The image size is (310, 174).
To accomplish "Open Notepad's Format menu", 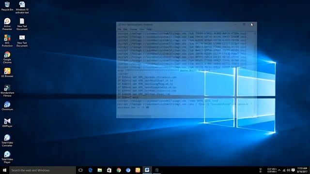I will tap(133, 29).
